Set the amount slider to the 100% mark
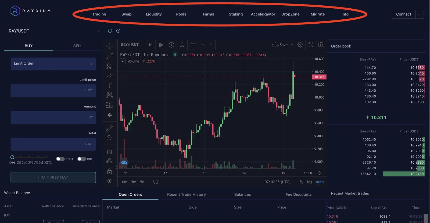The image size is (430, 223). (x=46, y=157)
